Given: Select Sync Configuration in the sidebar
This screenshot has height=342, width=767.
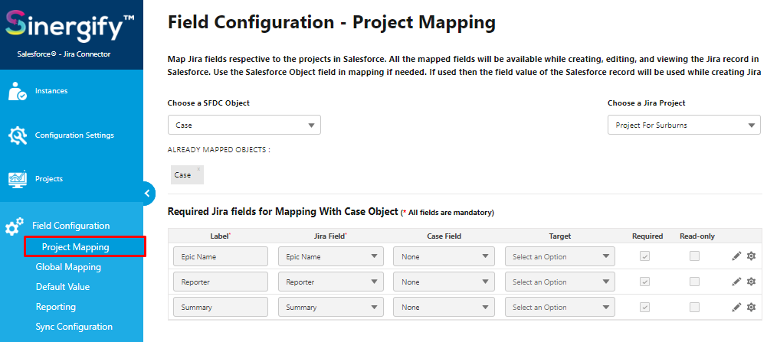Looking at the screenshot, I should click(74, 327).
